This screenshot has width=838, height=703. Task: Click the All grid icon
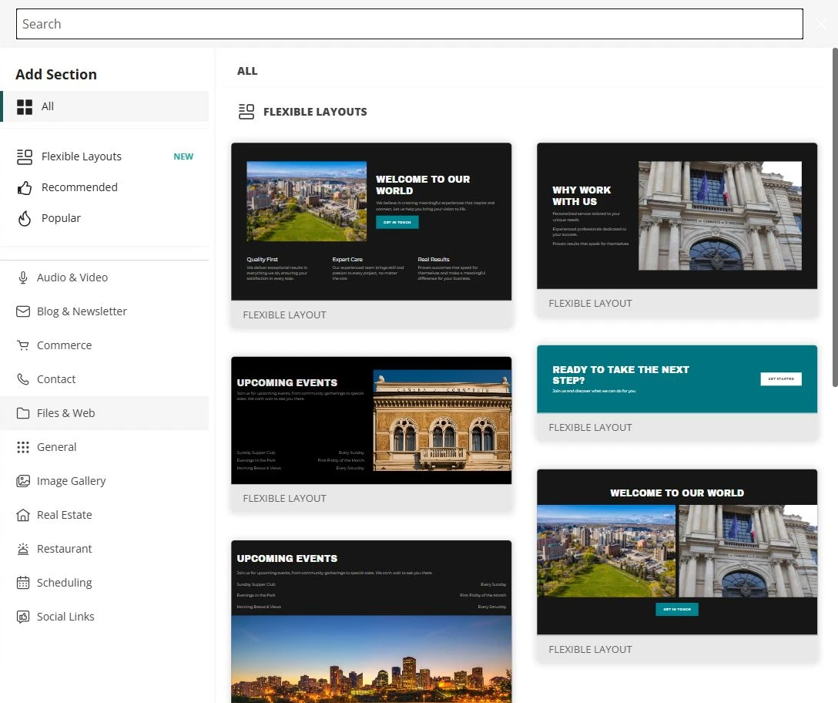[25, 107]
